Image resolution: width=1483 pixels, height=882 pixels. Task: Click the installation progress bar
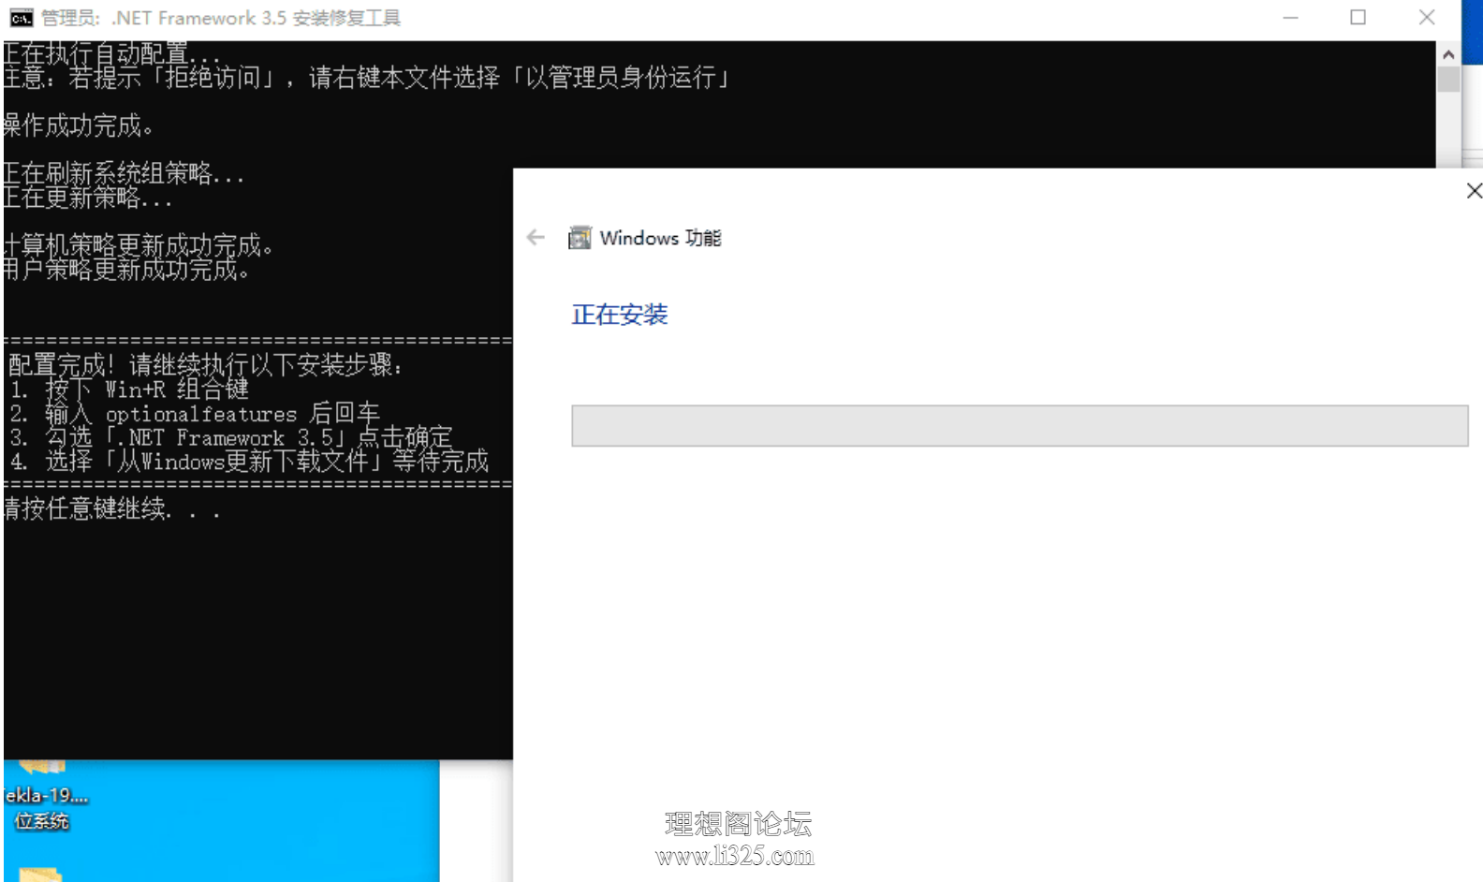[1020, 426]
